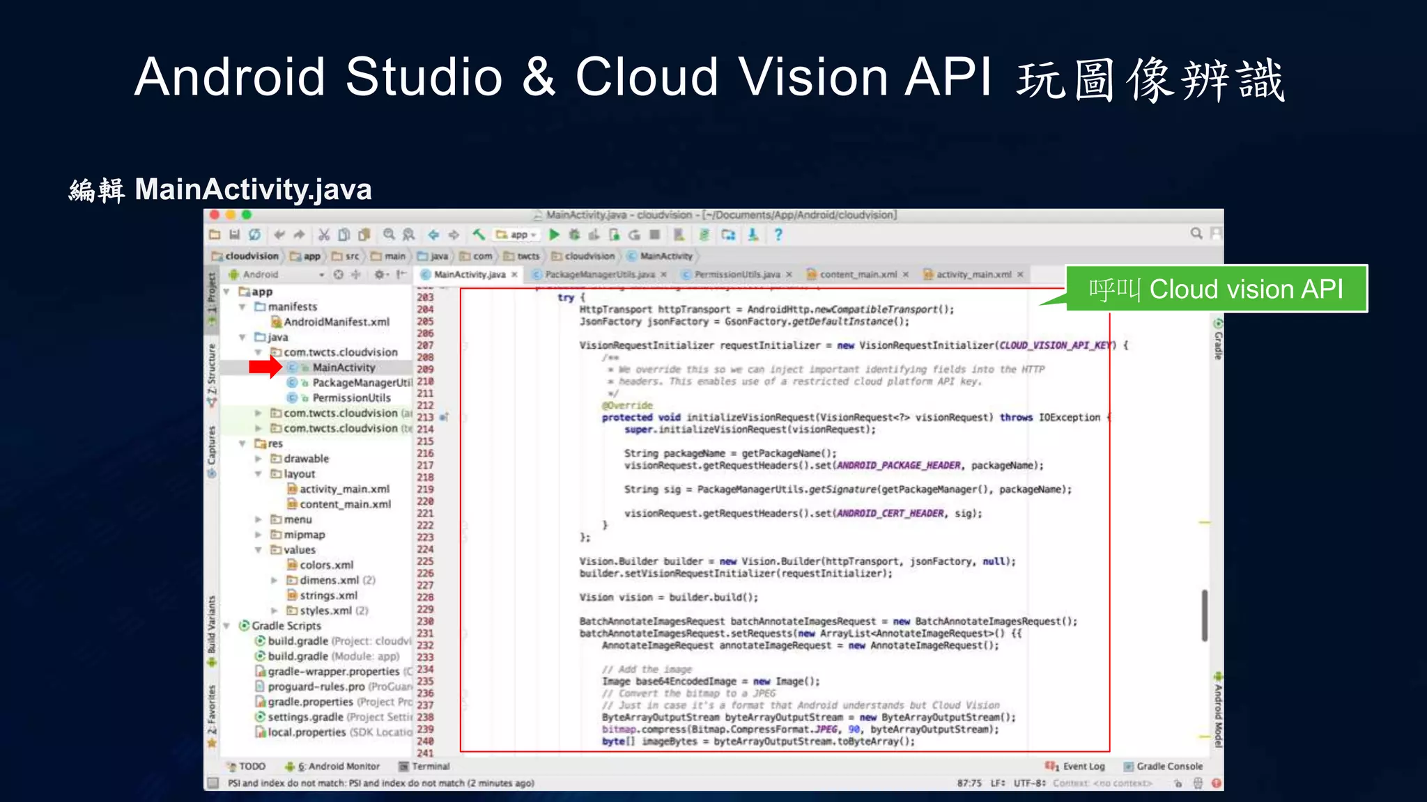Viewport: 1427px width, 802px height.
Task: Open project panel gear settings
Action: 380,274
